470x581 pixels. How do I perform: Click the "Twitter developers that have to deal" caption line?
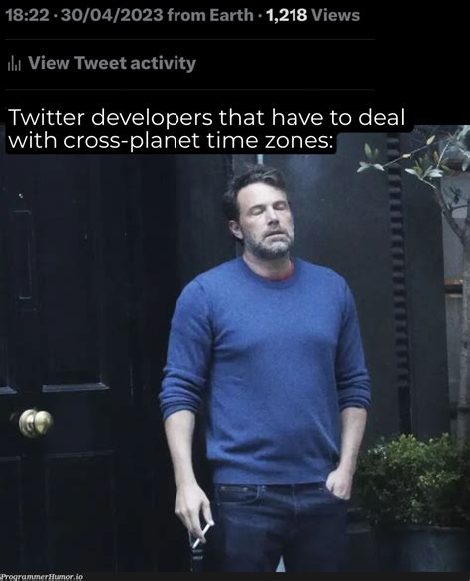206,118
